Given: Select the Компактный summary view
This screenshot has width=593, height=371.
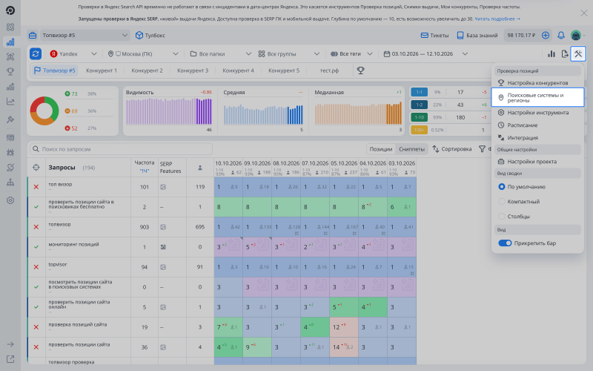Looking at the screenshot, I should (519, 201).
